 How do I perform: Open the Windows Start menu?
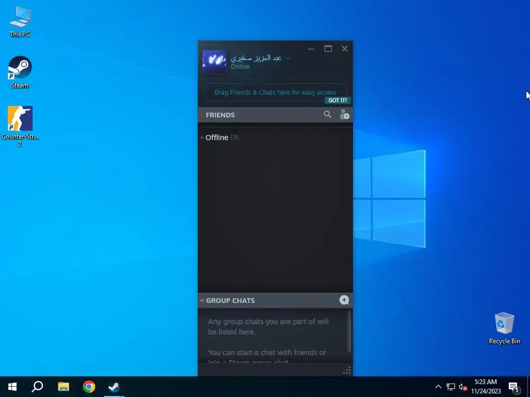pos(12,387)
